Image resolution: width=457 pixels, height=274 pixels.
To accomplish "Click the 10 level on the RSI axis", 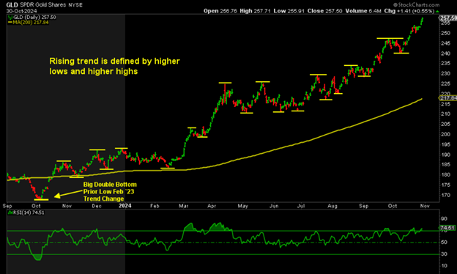I will pyautogui.click(x=444, y=266).
